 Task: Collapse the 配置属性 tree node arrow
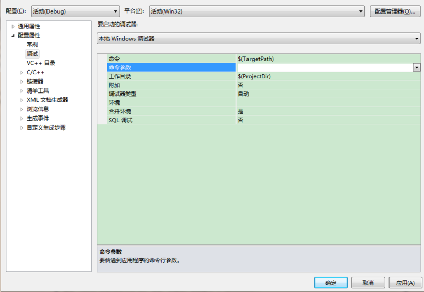click(x=13, y=36)
